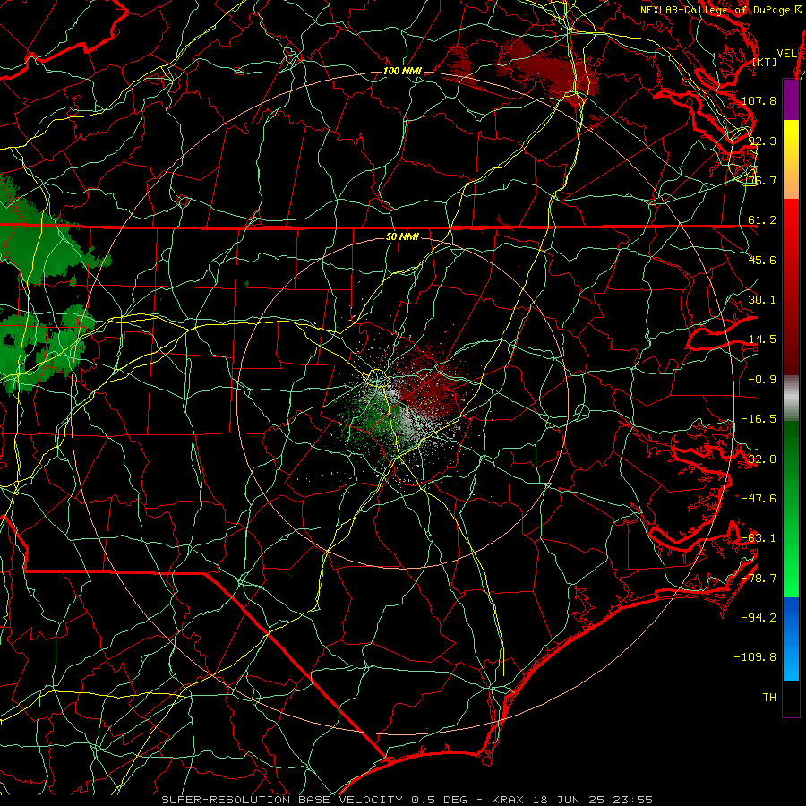Click the TH label on the scale

(769, 698)
